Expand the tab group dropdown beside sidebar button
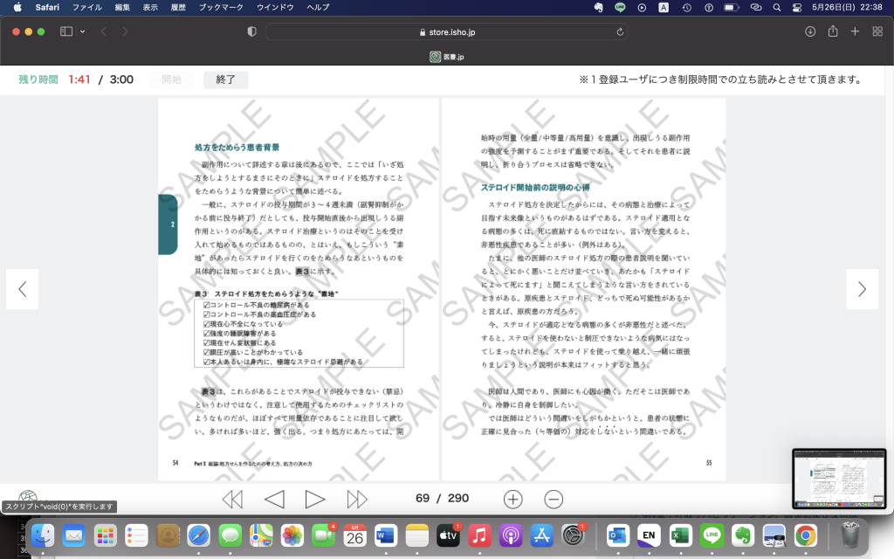This screenshot has height=559, width=894. pos(82,31)
